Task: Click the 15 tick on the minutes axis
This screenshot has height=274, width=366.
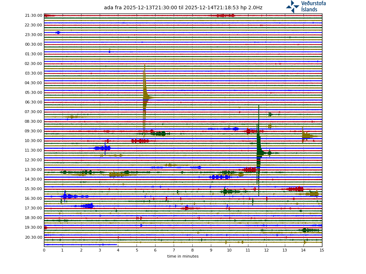Action: (x=322, y=250)
